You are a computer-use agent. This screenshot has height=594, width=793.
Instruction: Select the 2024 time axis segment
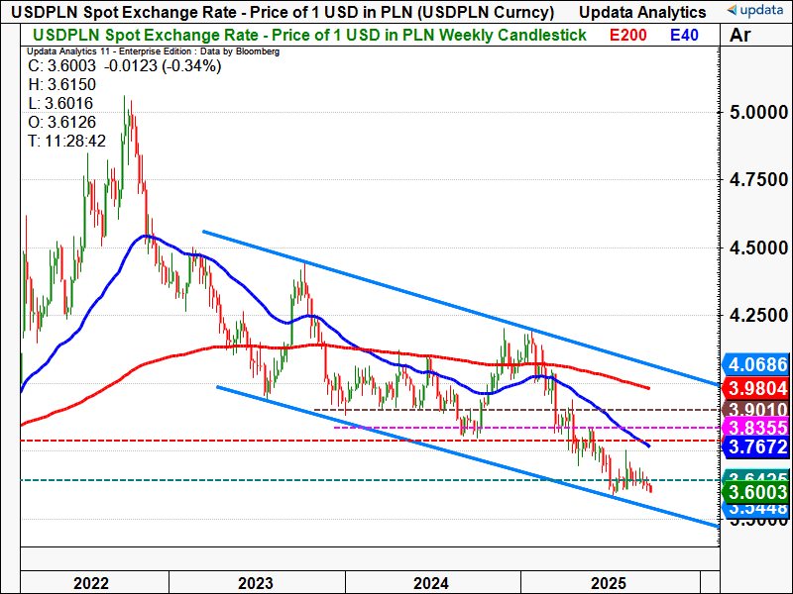433,582
